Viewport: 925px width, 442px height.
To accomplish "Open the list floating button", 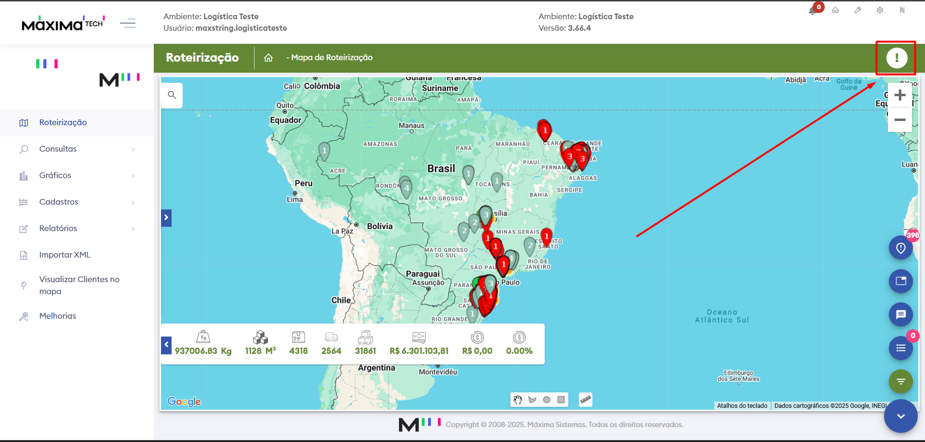I will (901, 348).
